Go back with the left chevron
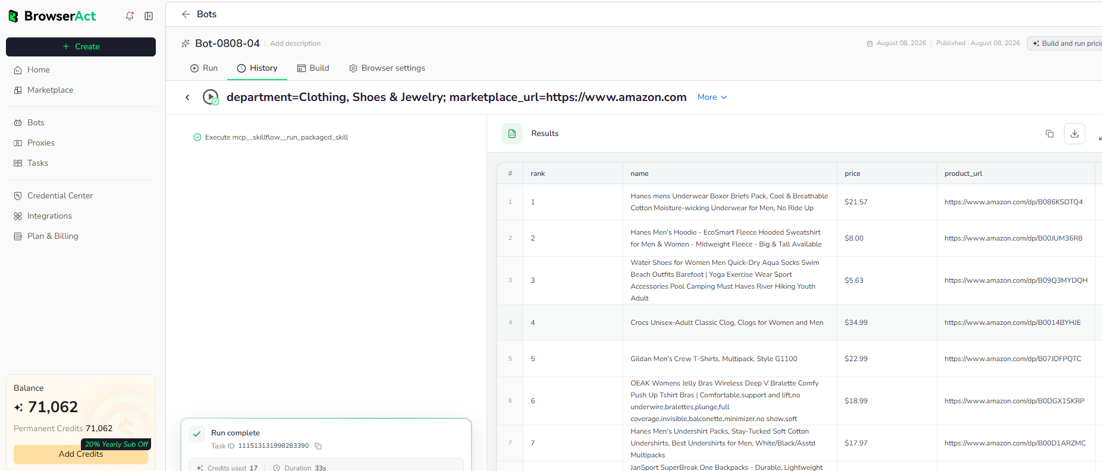This screenshot has height=471, width=1102. 187,97
